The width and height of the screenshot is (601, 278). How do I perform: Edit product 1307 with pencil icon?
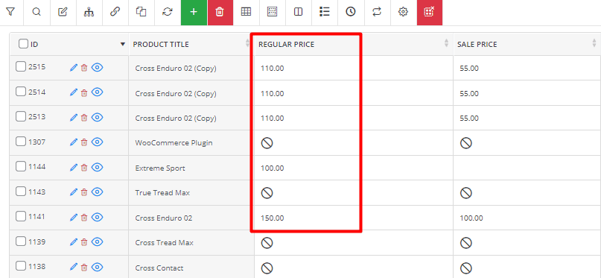[74, 142]
